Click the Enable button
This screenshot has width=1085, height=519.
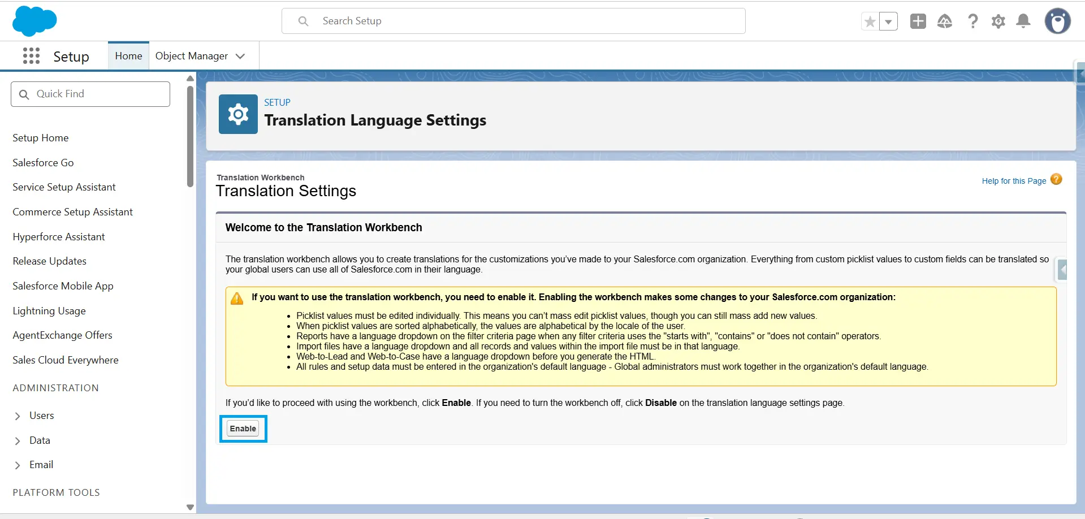pos(243,429)
